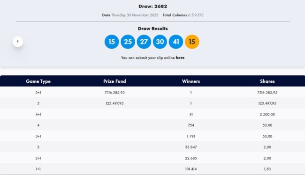Select the Prize Fund column header
Screen dimensions: 305x175
pos(114,81)
